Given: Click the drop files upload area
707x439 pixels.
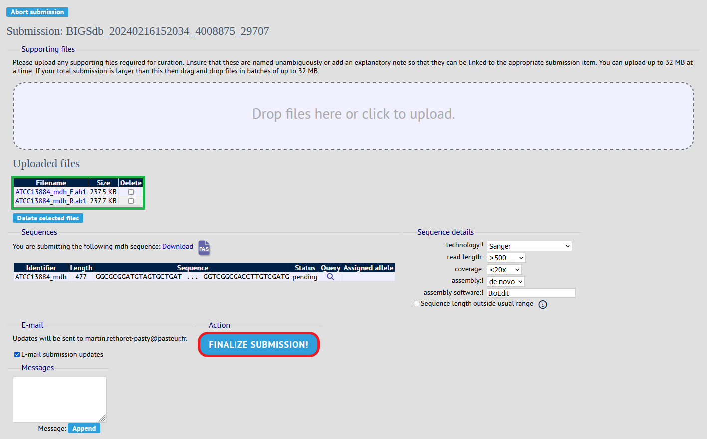Looking at the screenshot, I should [x=353, y=116].
